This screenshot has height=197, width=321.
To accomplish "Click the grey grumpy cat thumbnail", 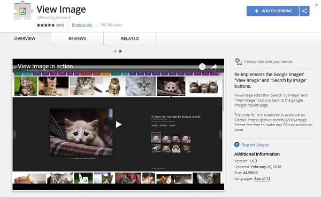I will pyautogui.click(x=140, y=86).
